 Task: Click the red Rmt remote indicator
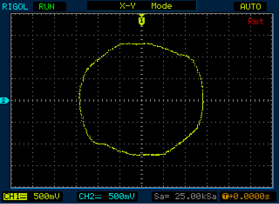pyautogui.click(x=256, y=22)
